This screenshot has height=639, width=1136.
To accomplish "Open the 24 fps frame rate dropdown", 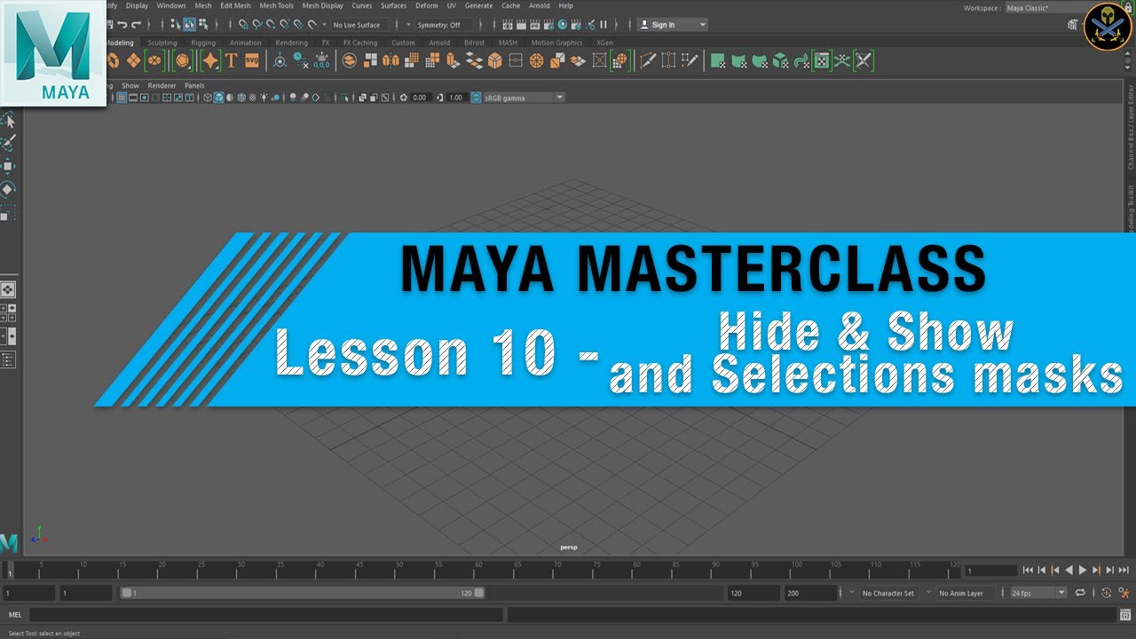I will point(1039,593).
